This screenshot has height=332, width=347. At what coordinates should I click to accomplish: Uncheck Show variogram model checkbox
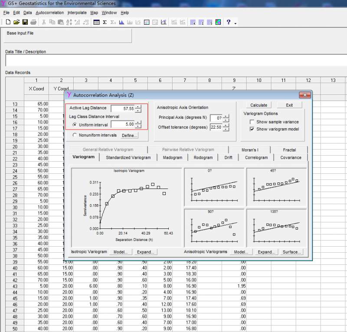pyautogui.click(x=252, y=129)
